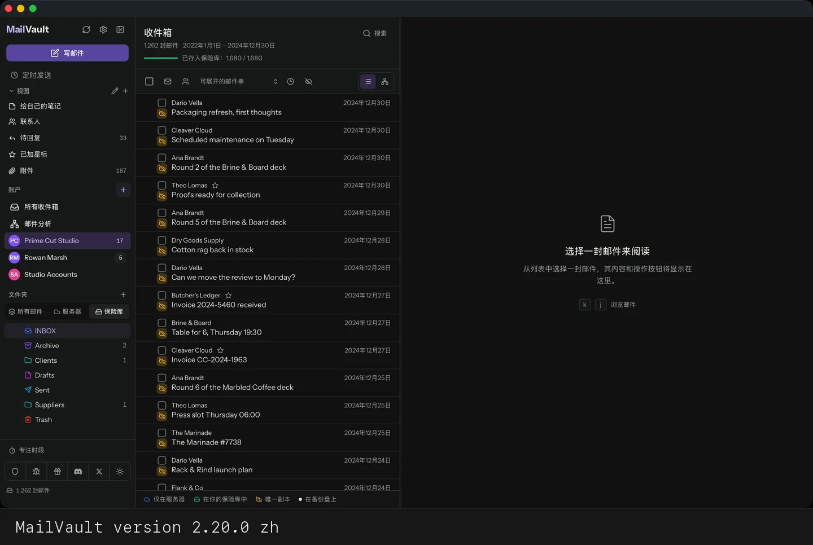Toggle light theme with sun icon

[120, 472]
